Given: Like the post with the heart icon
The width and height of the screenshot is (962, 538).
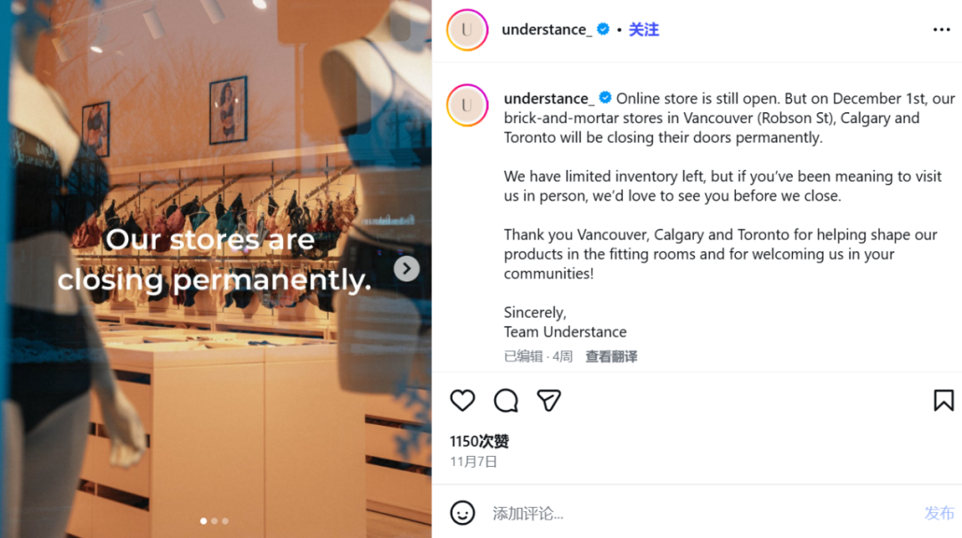Looking at the screenshot, I should (462, 401).
